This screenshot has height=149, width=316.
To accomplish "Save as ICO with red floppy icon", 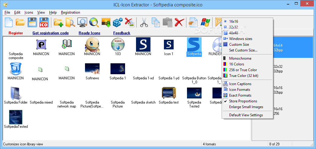I will (44, 22).
